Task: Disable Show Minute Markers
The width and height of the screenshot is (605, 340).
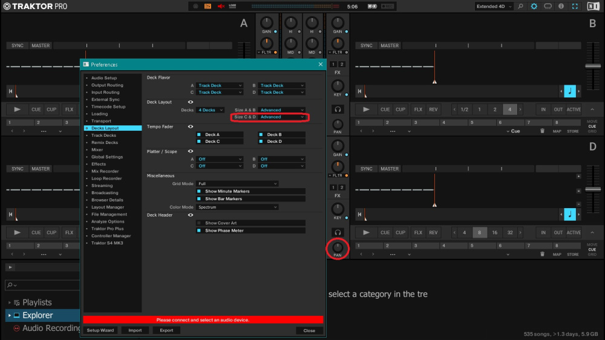Action: coord(198,191)
